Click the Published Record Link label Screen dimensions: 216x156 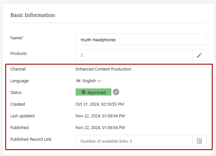pos(31,139)
